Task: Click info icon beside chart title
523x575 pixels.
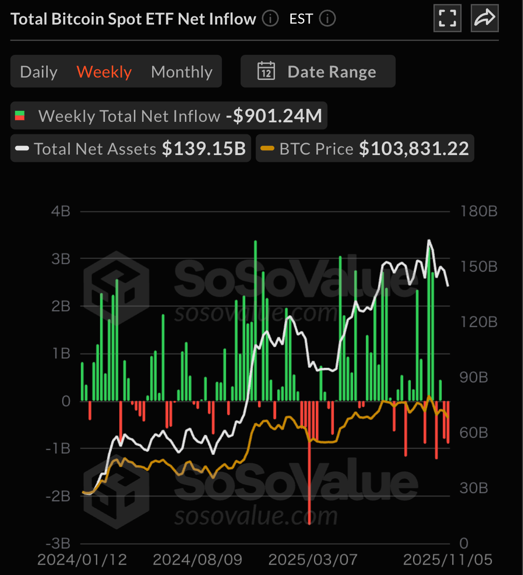Action: [270, 19]
